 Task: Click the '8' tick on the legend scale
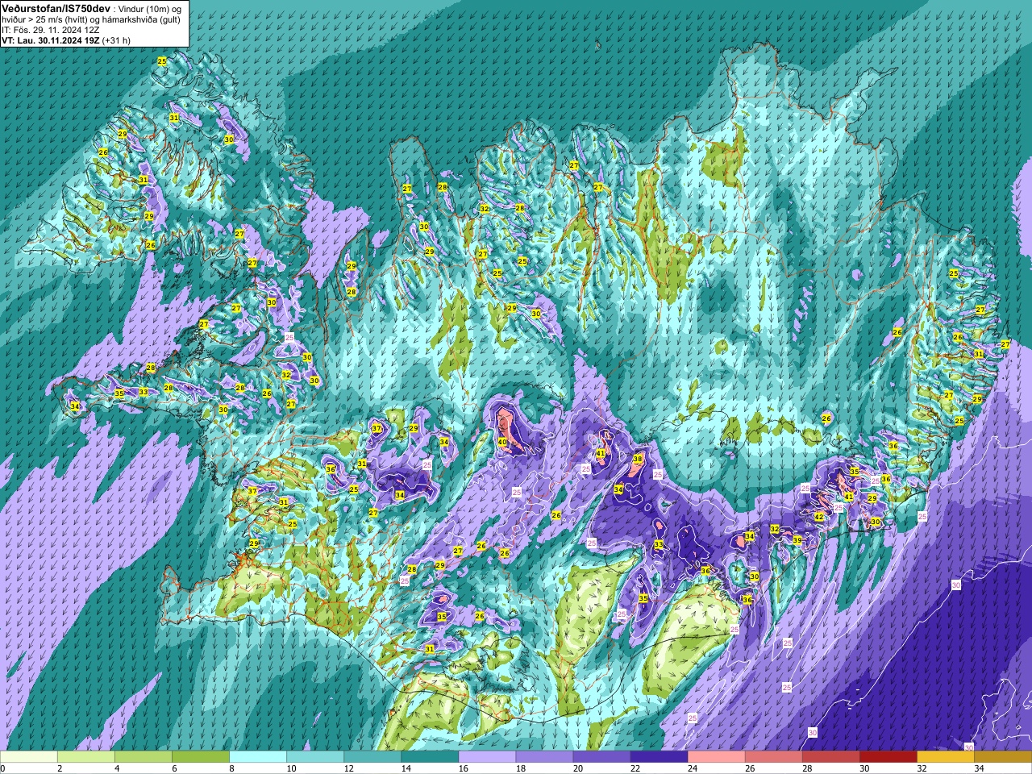(x=231, y=768)
